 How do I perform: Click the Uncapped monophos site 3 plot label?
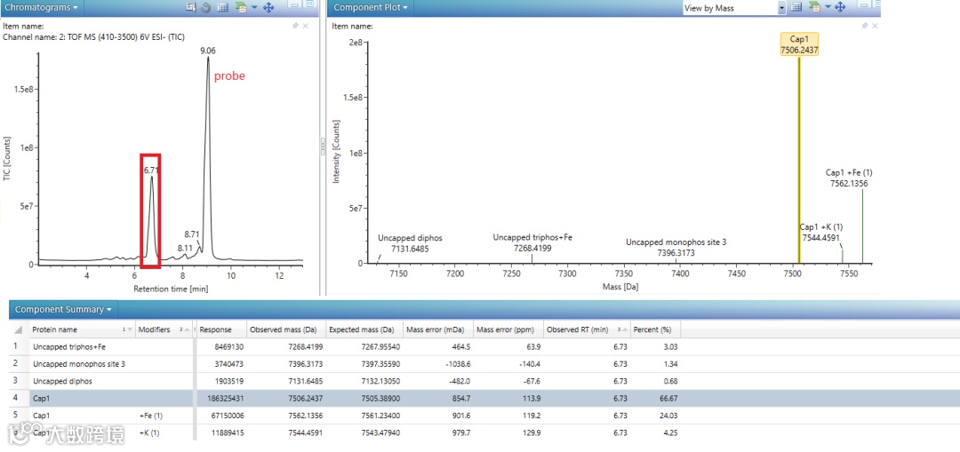[x=676, y=247]
